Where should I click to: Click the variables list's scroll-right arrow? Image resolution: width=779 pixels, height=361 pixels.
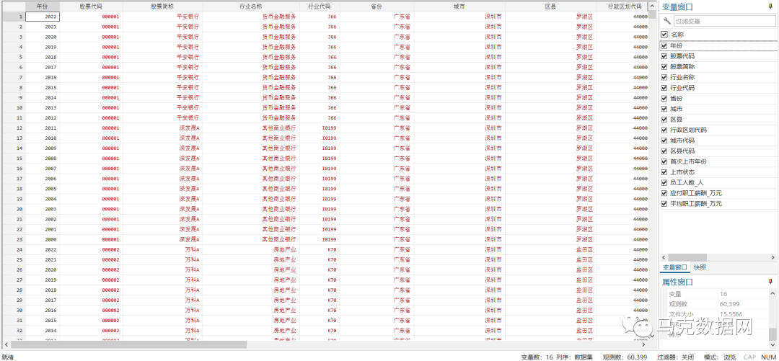click(x=773, y=257)
